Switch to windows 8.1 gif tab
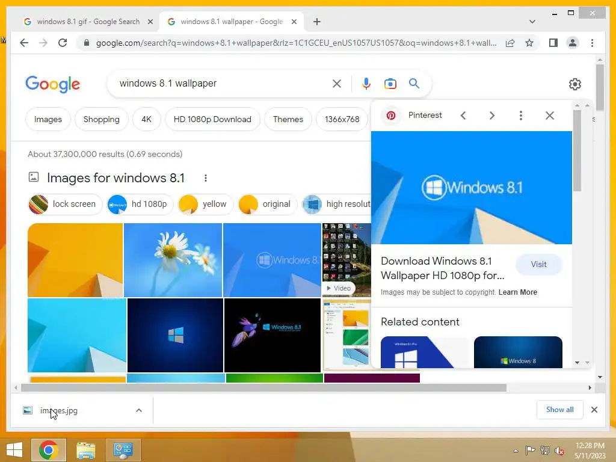 pos(88,22)
